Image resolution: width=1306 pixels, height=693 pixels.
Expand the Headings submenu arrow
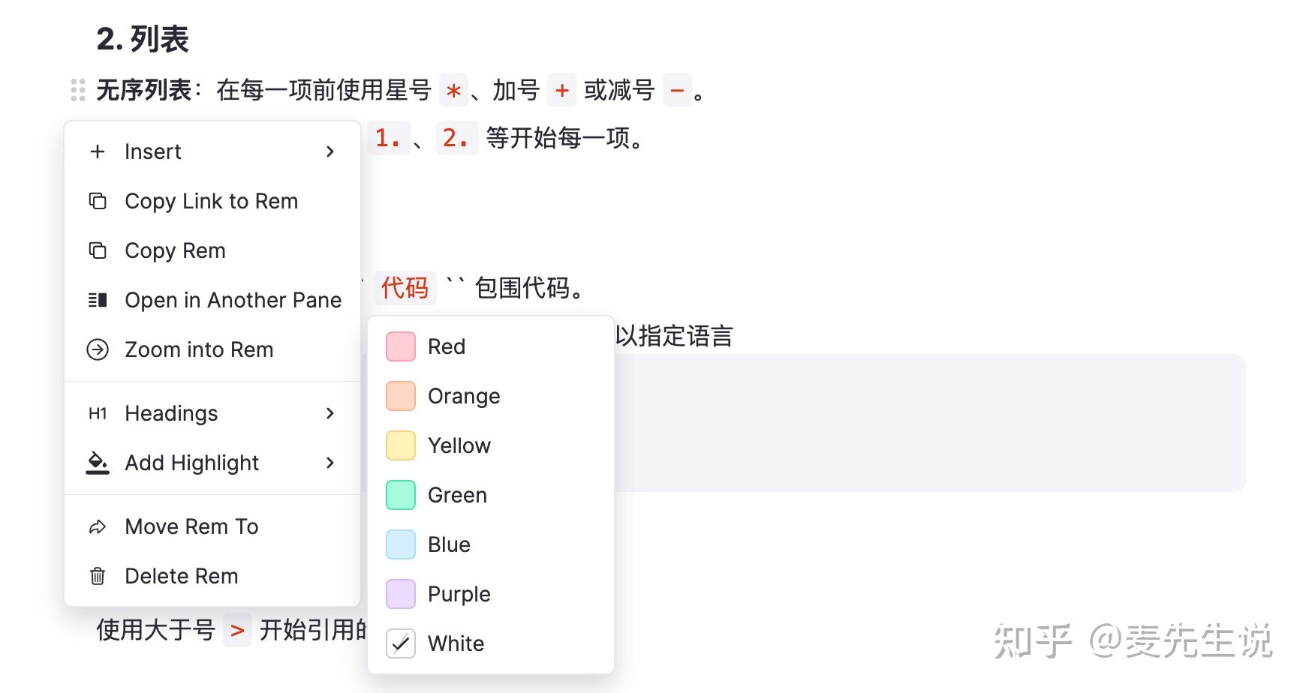[x=330, y=413]
